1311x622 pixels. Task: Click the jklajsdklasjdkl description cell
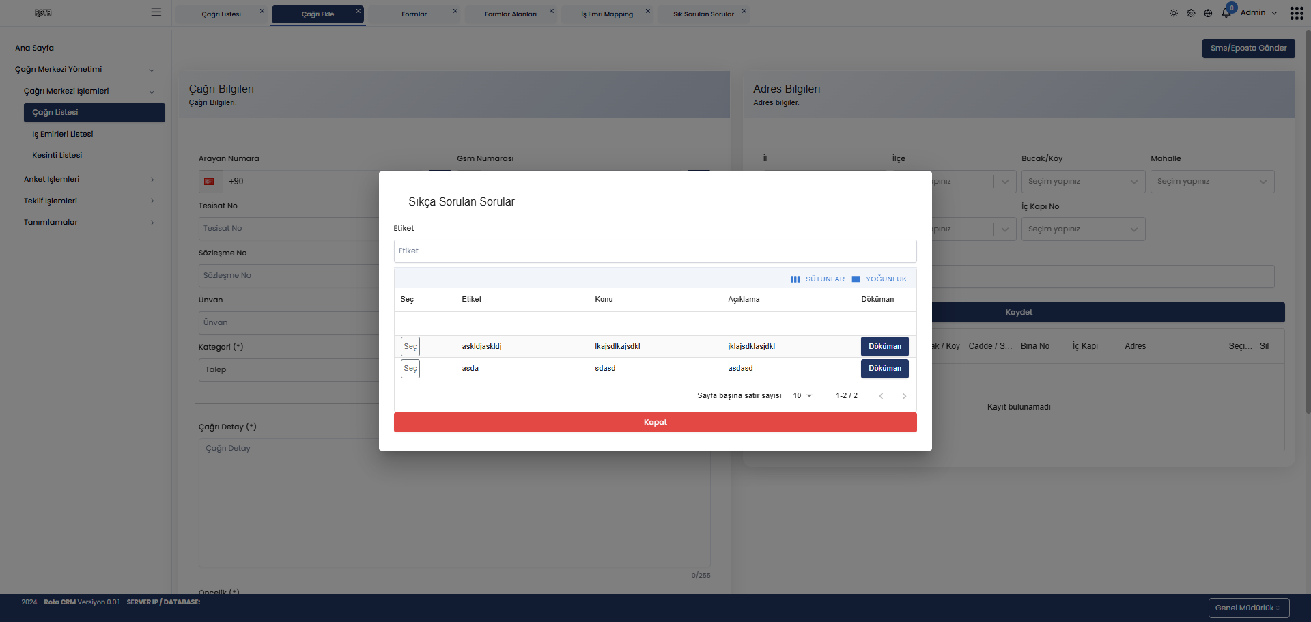(x=751, y=347)
